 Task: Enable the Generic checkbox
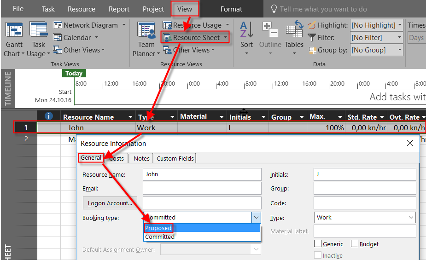318,244
